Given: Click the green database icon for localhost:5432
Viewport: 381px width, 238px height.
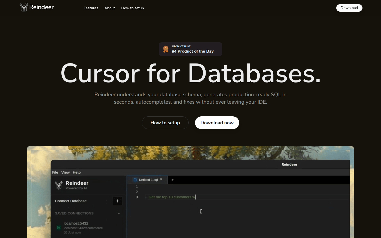Looking at the screenshot, I should 59,228.
